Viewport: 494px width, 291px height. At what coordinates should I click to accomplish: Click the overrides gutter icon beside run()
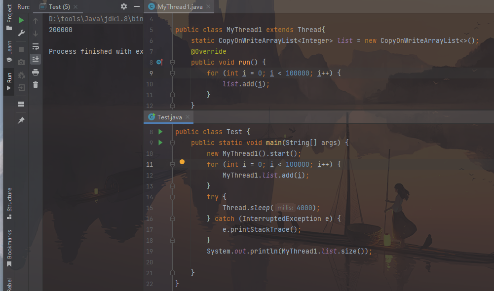(159, 62)
